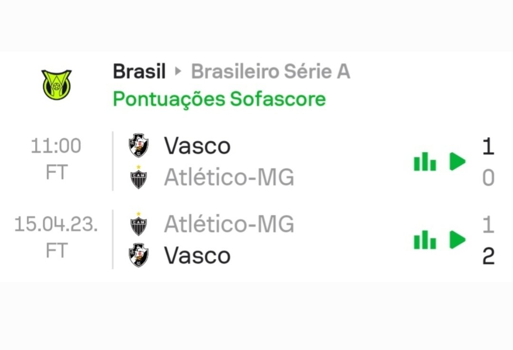Select Atlético-MG name in the 15.04.23 match
This screenshot has width=513, height=350.
coord(229,224)
